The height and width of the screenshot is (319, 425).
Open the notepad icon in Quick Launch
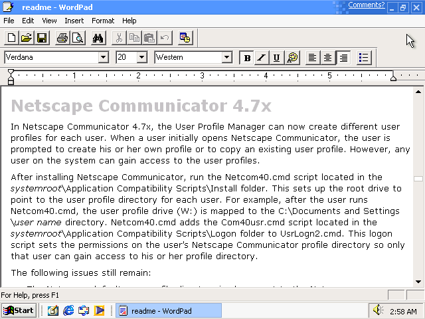(53, 310)
